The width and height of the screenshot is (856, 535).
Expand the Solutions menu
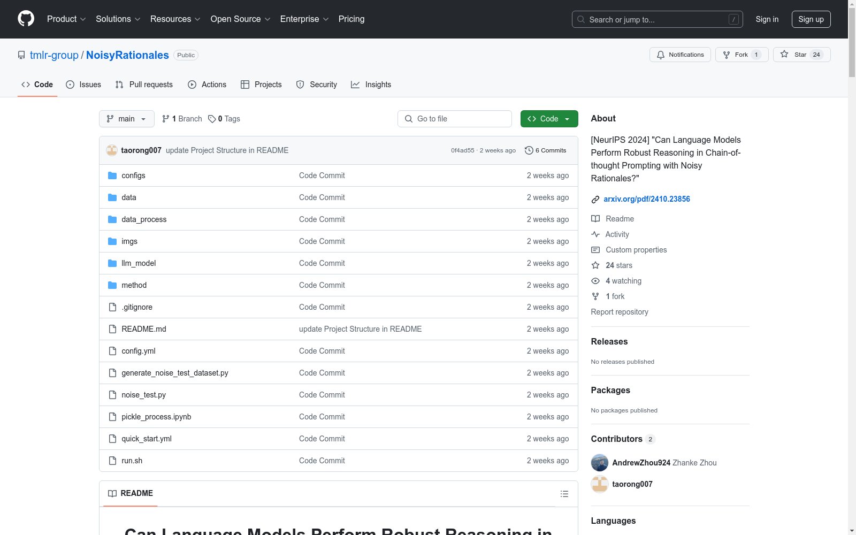[x=118, y=19]
